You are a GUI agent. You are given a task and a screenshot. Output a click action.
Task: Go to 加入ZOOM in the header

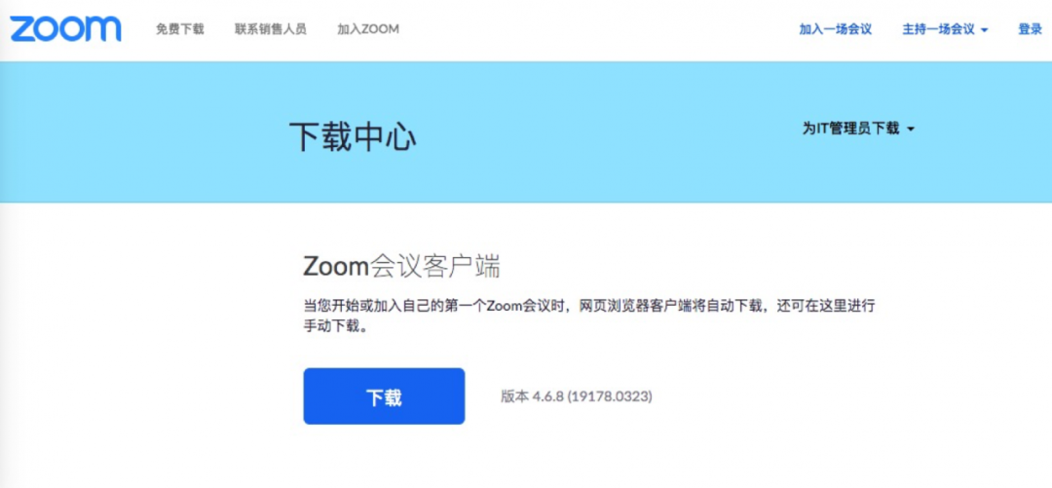[x=367, y=29]
